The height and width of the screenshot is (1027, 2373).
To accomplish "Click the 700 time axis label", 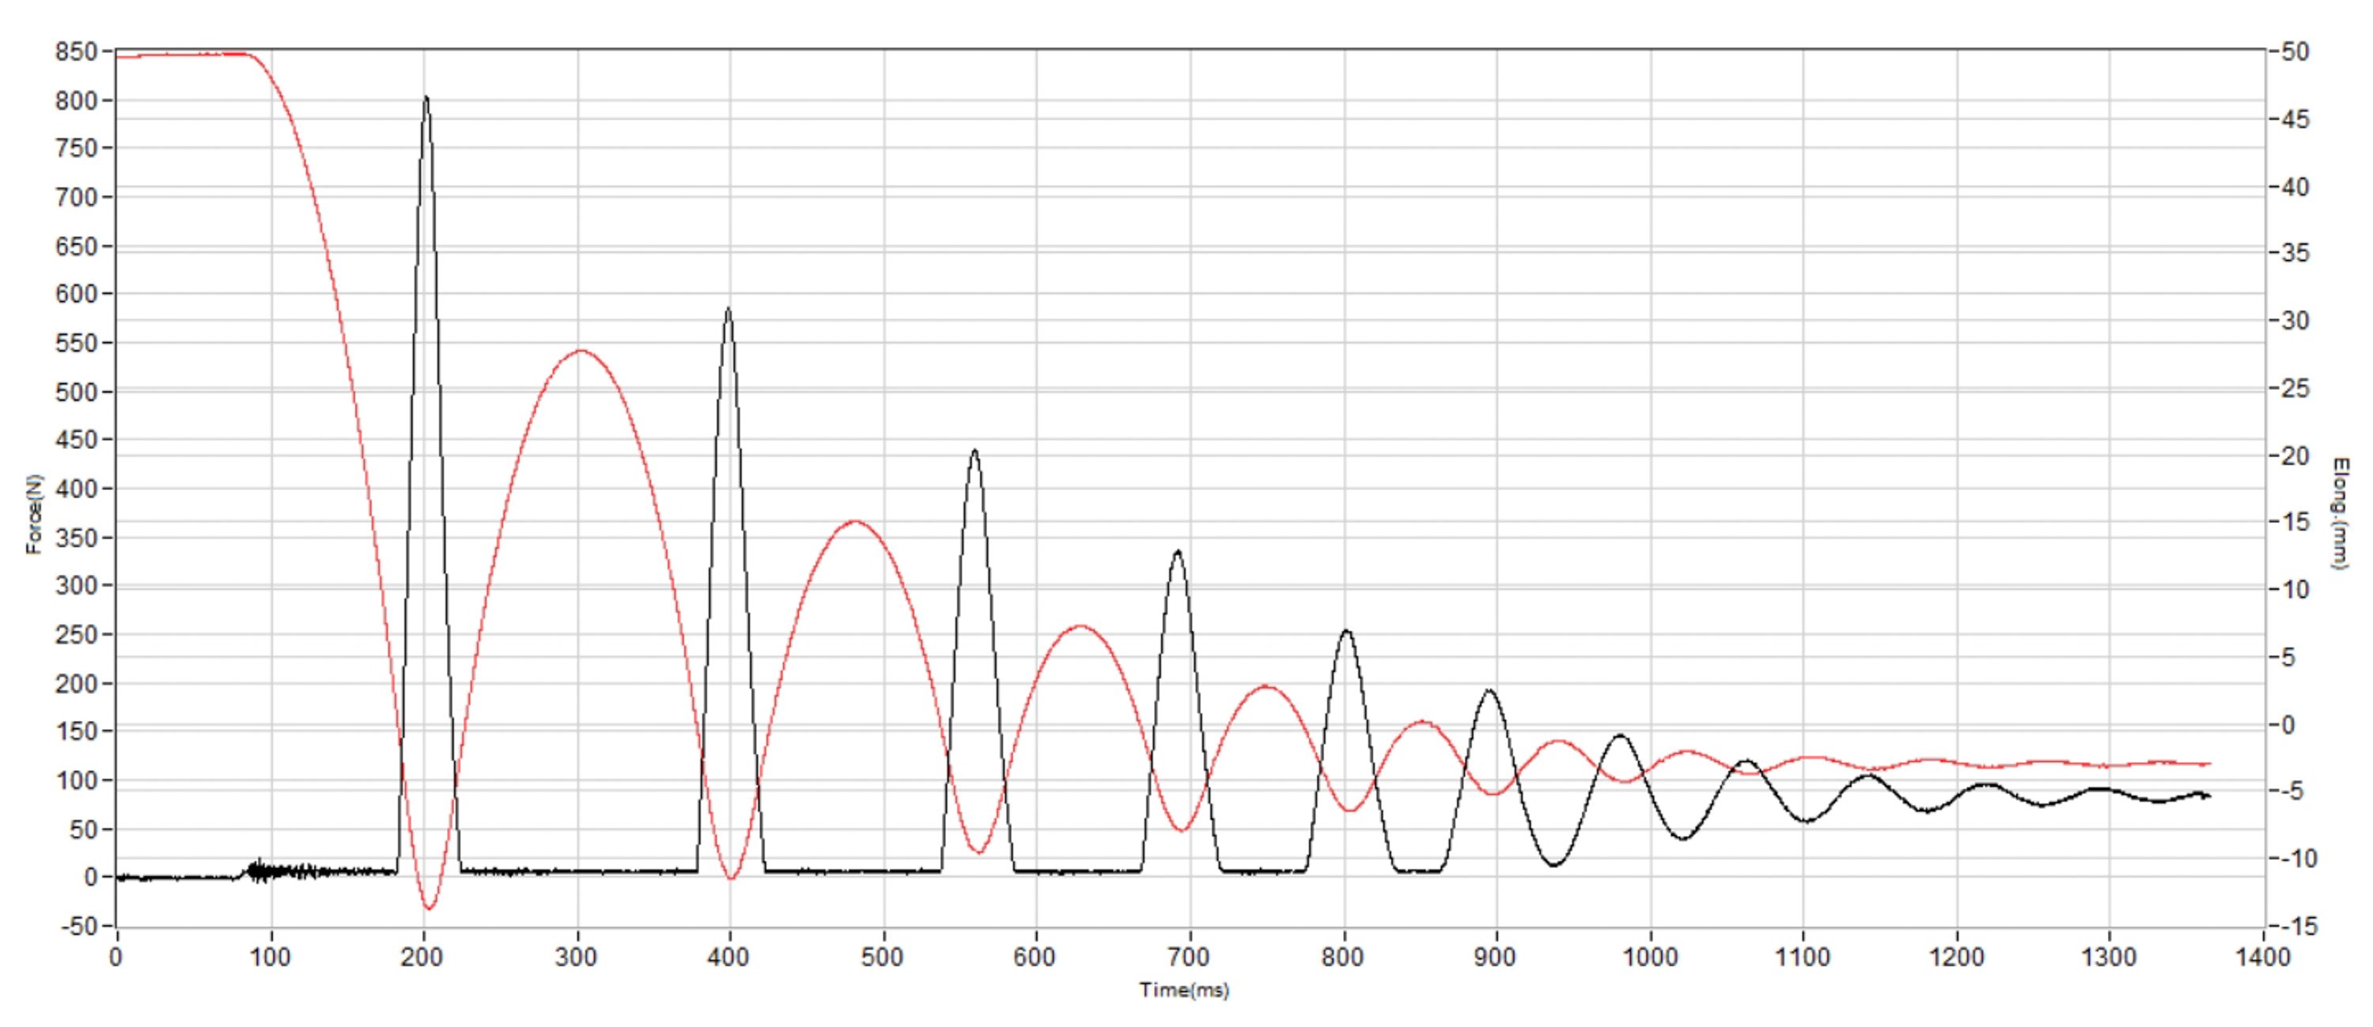I will tap(1189, 956).
